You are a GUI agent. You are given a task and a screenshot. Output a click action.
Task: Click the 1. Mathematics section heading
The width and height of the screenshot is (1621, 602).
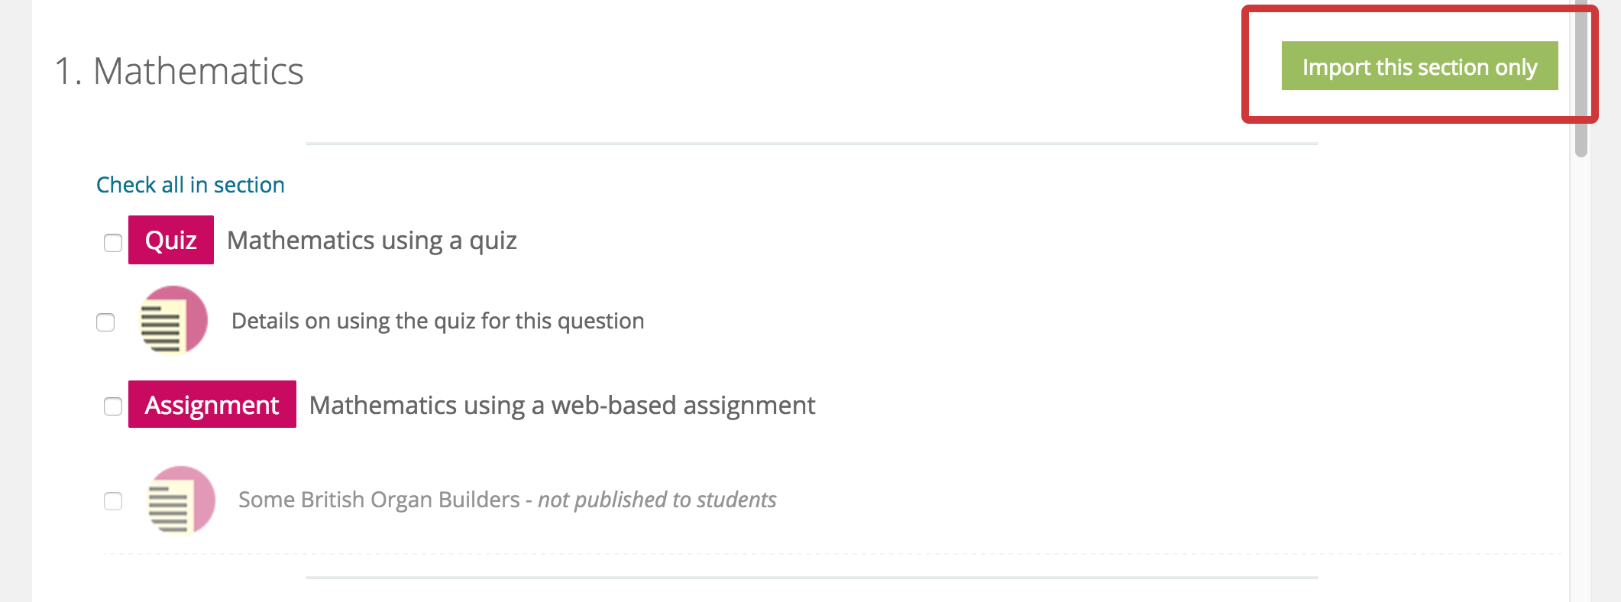(179, 71)
